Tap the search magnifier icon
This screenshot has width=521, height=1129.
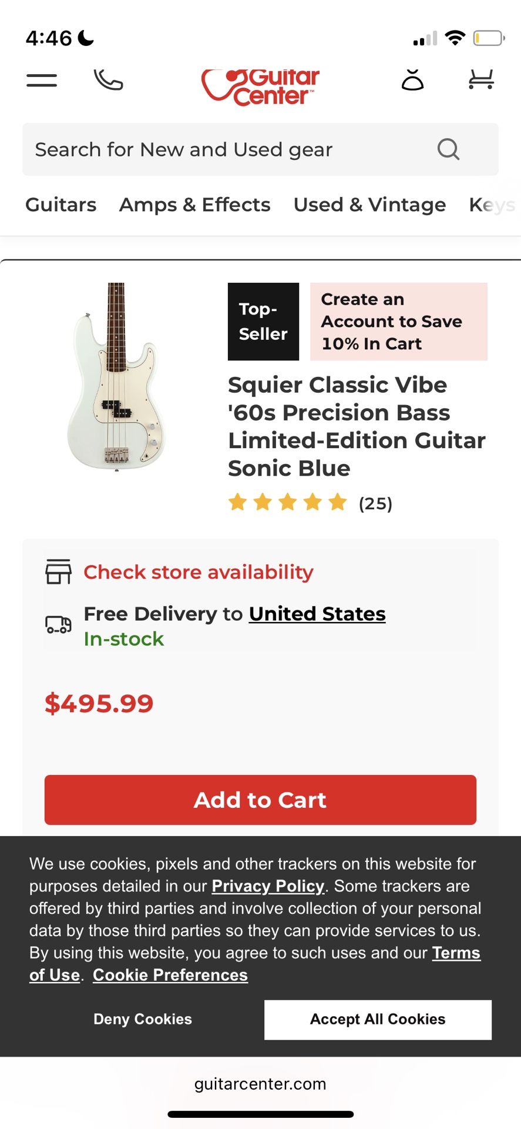click(x=448, y=149)
